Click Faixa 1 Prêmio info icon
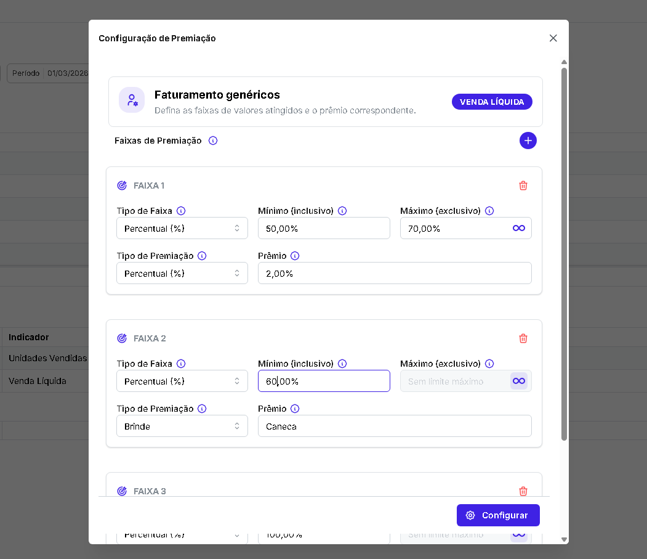 pyautogui.click(x=295, y=256)
